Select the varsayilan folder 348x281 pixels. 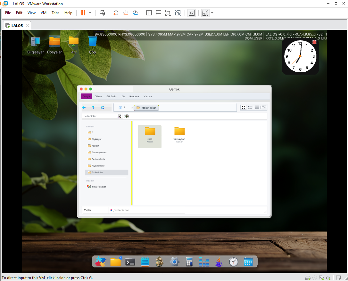click(179, 135)
